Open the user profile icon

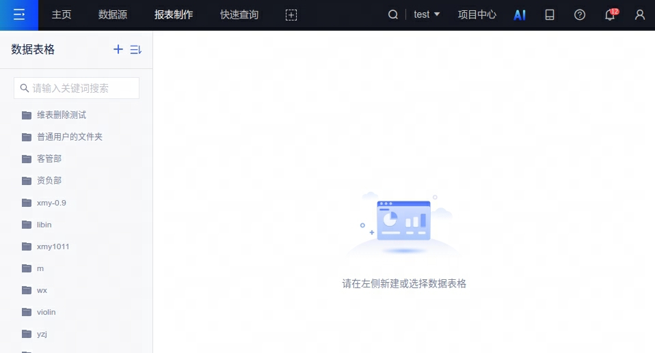pos(640,15)
